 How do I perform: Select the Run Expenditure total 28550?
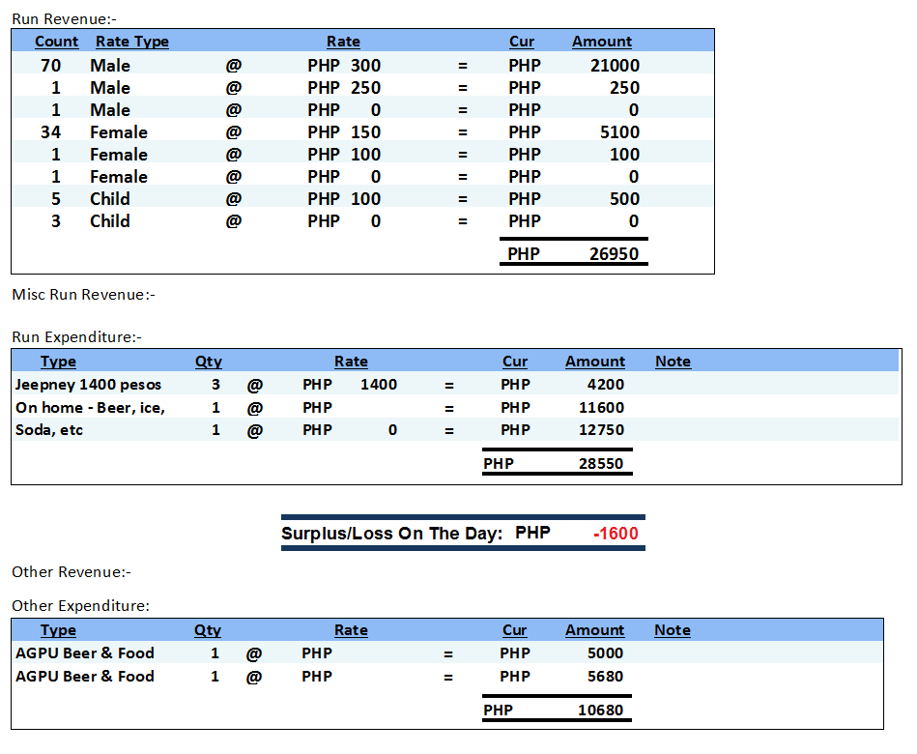click(601, 464)
